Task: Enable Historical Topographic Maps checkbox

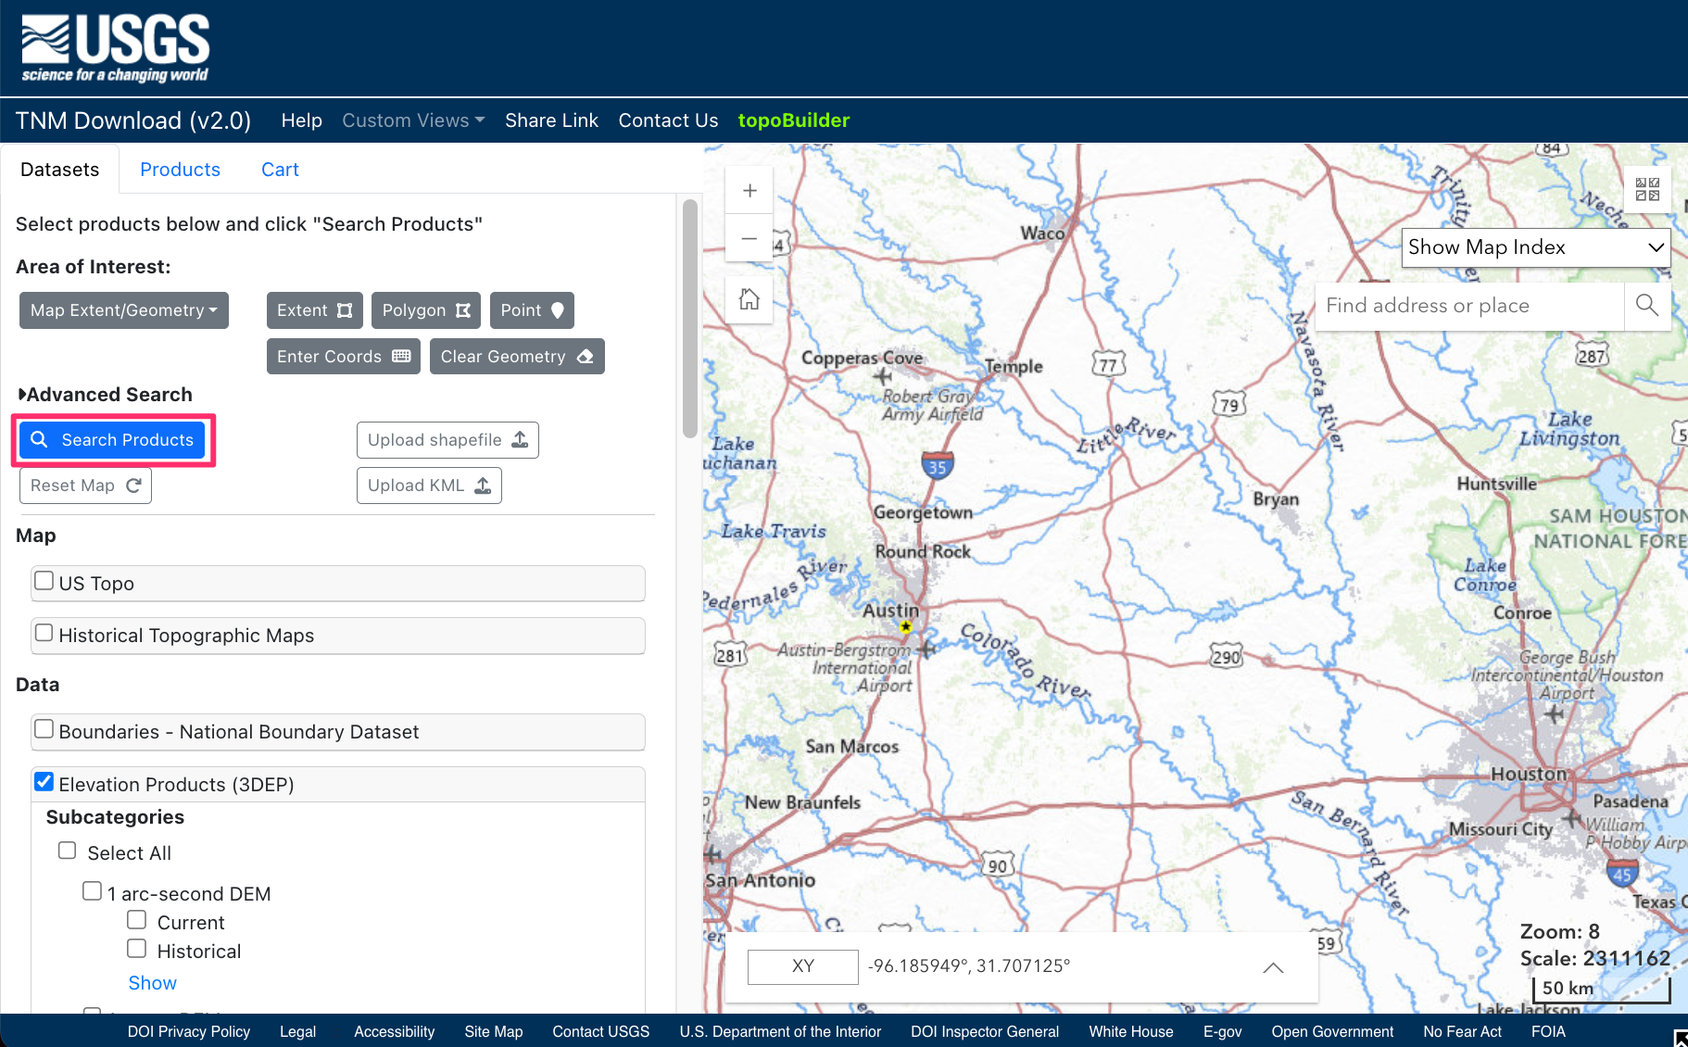Action: coord(44,634)
